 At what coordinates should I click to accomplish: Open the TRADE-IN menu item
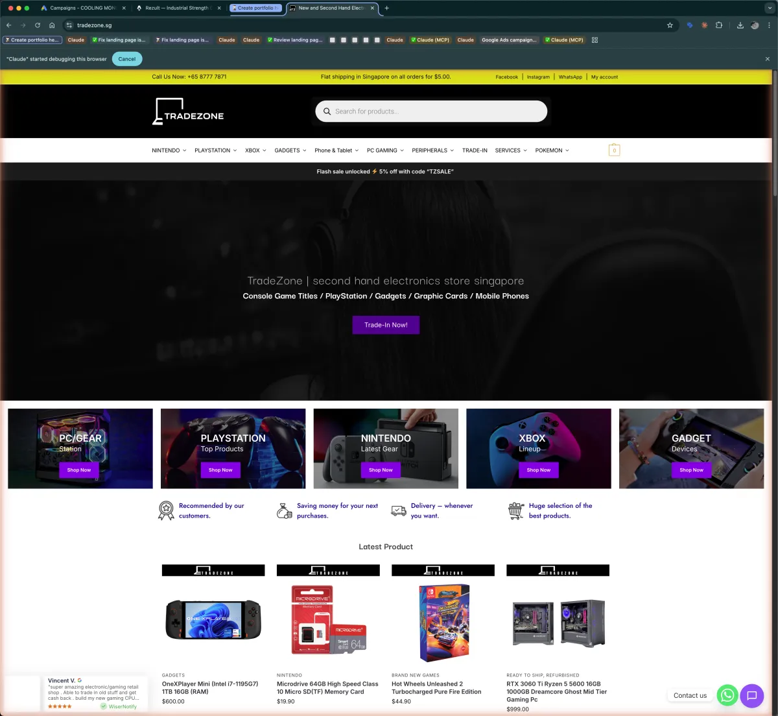pyautogui.click(x=475, y=150)
